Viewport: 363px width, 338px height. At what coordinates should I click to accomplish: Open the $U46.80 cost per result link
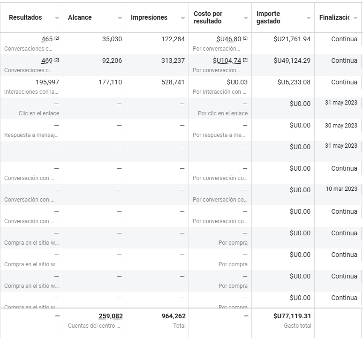point(228,39)
